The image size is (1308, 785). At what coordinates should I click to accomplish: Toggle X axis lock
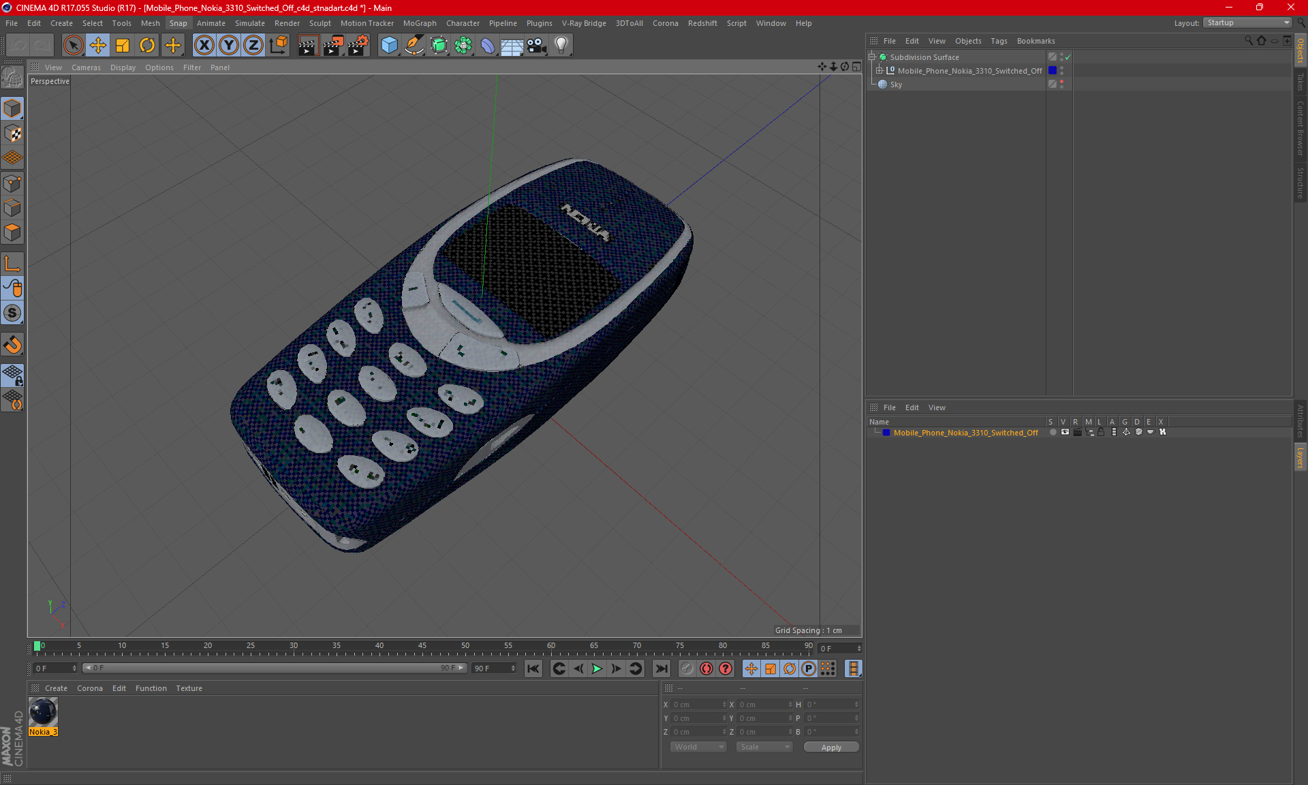coord(204,45)
